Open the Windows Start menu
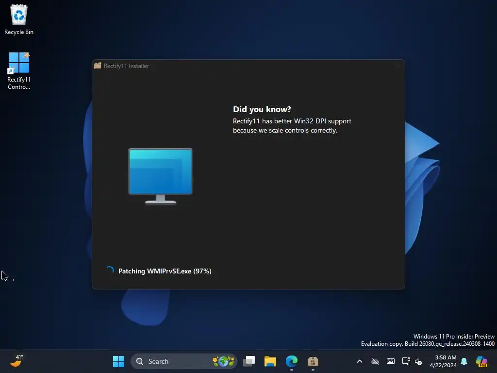The width and height of the screenshot is (497, 373). (x=118, y=361)
